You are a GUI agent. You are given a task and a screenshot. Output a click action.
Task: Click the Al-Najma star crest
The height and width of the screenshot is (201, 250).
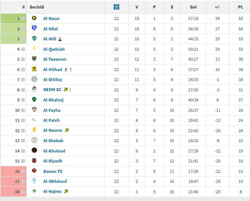pos(34,191)
